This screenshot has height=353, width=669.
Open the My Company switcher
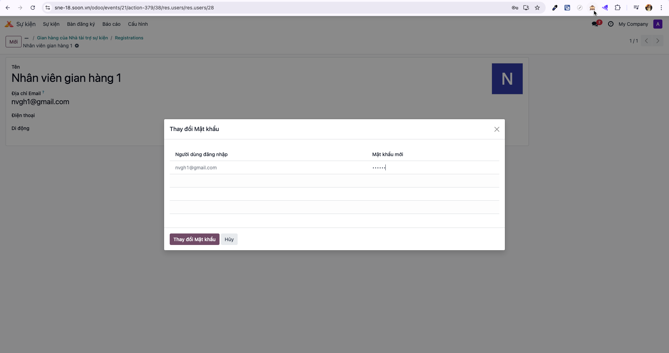(x=633, y=24)
